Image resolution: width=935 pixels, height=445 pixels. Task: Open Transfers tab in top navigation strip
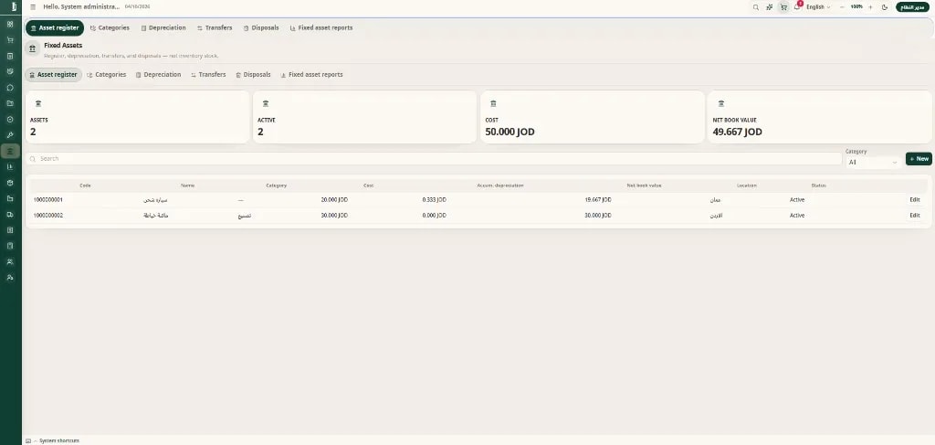click(214, 28)
